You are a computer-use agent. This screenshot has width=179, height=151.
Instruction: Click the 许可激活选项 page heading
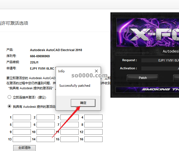14,23
